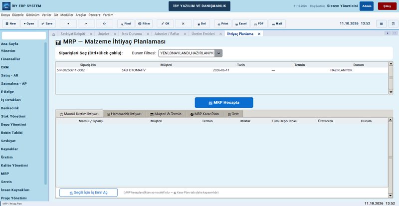Close the Adresler / Raflar tab
Viewport: 399px width, 206px height.
[x=185, y=34]
